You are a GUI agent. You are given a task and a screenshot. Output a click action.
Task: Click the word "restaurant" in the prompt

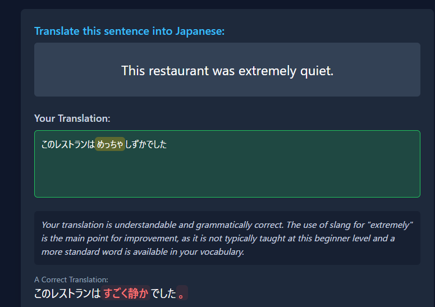click(x=178, y=71)
